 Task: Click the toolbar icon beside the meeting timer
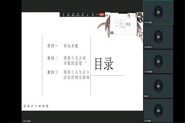[x=92, y=14]
